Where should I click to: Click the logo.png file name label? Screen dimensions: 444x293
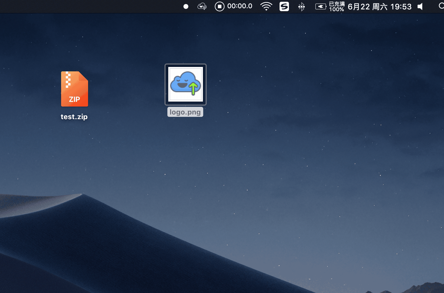(185, 112)
